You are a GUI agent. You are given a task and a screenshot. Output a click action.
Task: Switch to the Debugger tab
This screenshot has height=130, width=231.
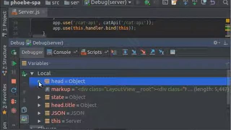(x=32, y=52)
